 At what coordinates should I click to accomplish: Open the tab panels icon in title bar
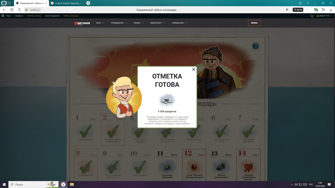pos(300,3)
